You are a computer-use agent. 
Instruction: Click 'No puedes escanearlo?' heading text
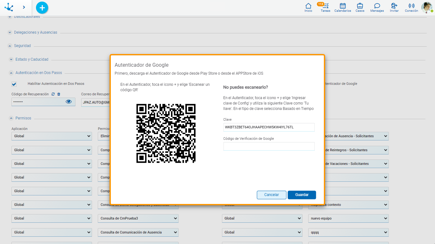[246, 87]
